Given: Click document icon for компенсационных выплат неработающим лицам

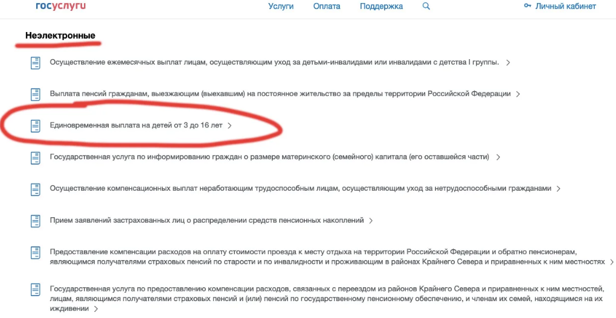Looking at the screenshot, I should point(36,189).
